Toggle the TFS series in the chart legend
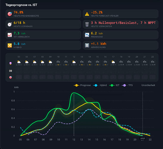 [127, 85]
